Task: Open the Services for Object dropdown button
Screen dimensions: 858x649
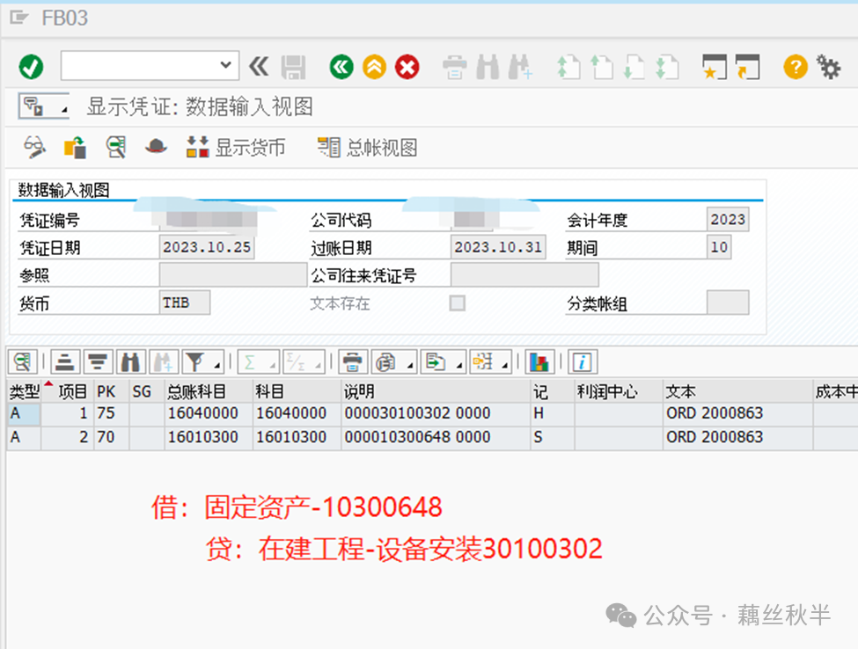Action: 44,106
